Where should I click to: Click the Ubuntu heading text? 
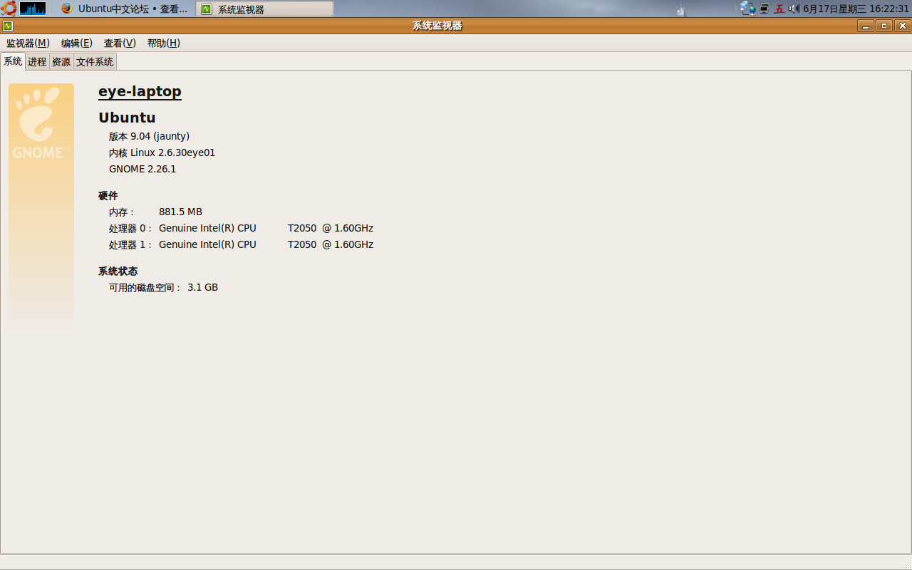pos(127,118)
